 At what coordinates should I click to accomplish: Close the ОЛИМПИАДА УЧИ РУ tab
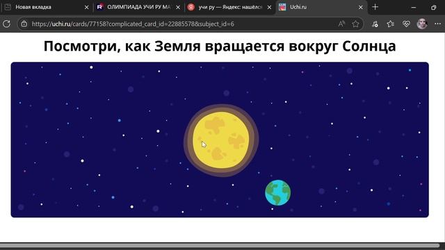pyautogui.click(x=178, y=8)
